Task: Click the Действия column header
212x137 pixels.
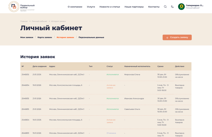Action: coord(180,66)
